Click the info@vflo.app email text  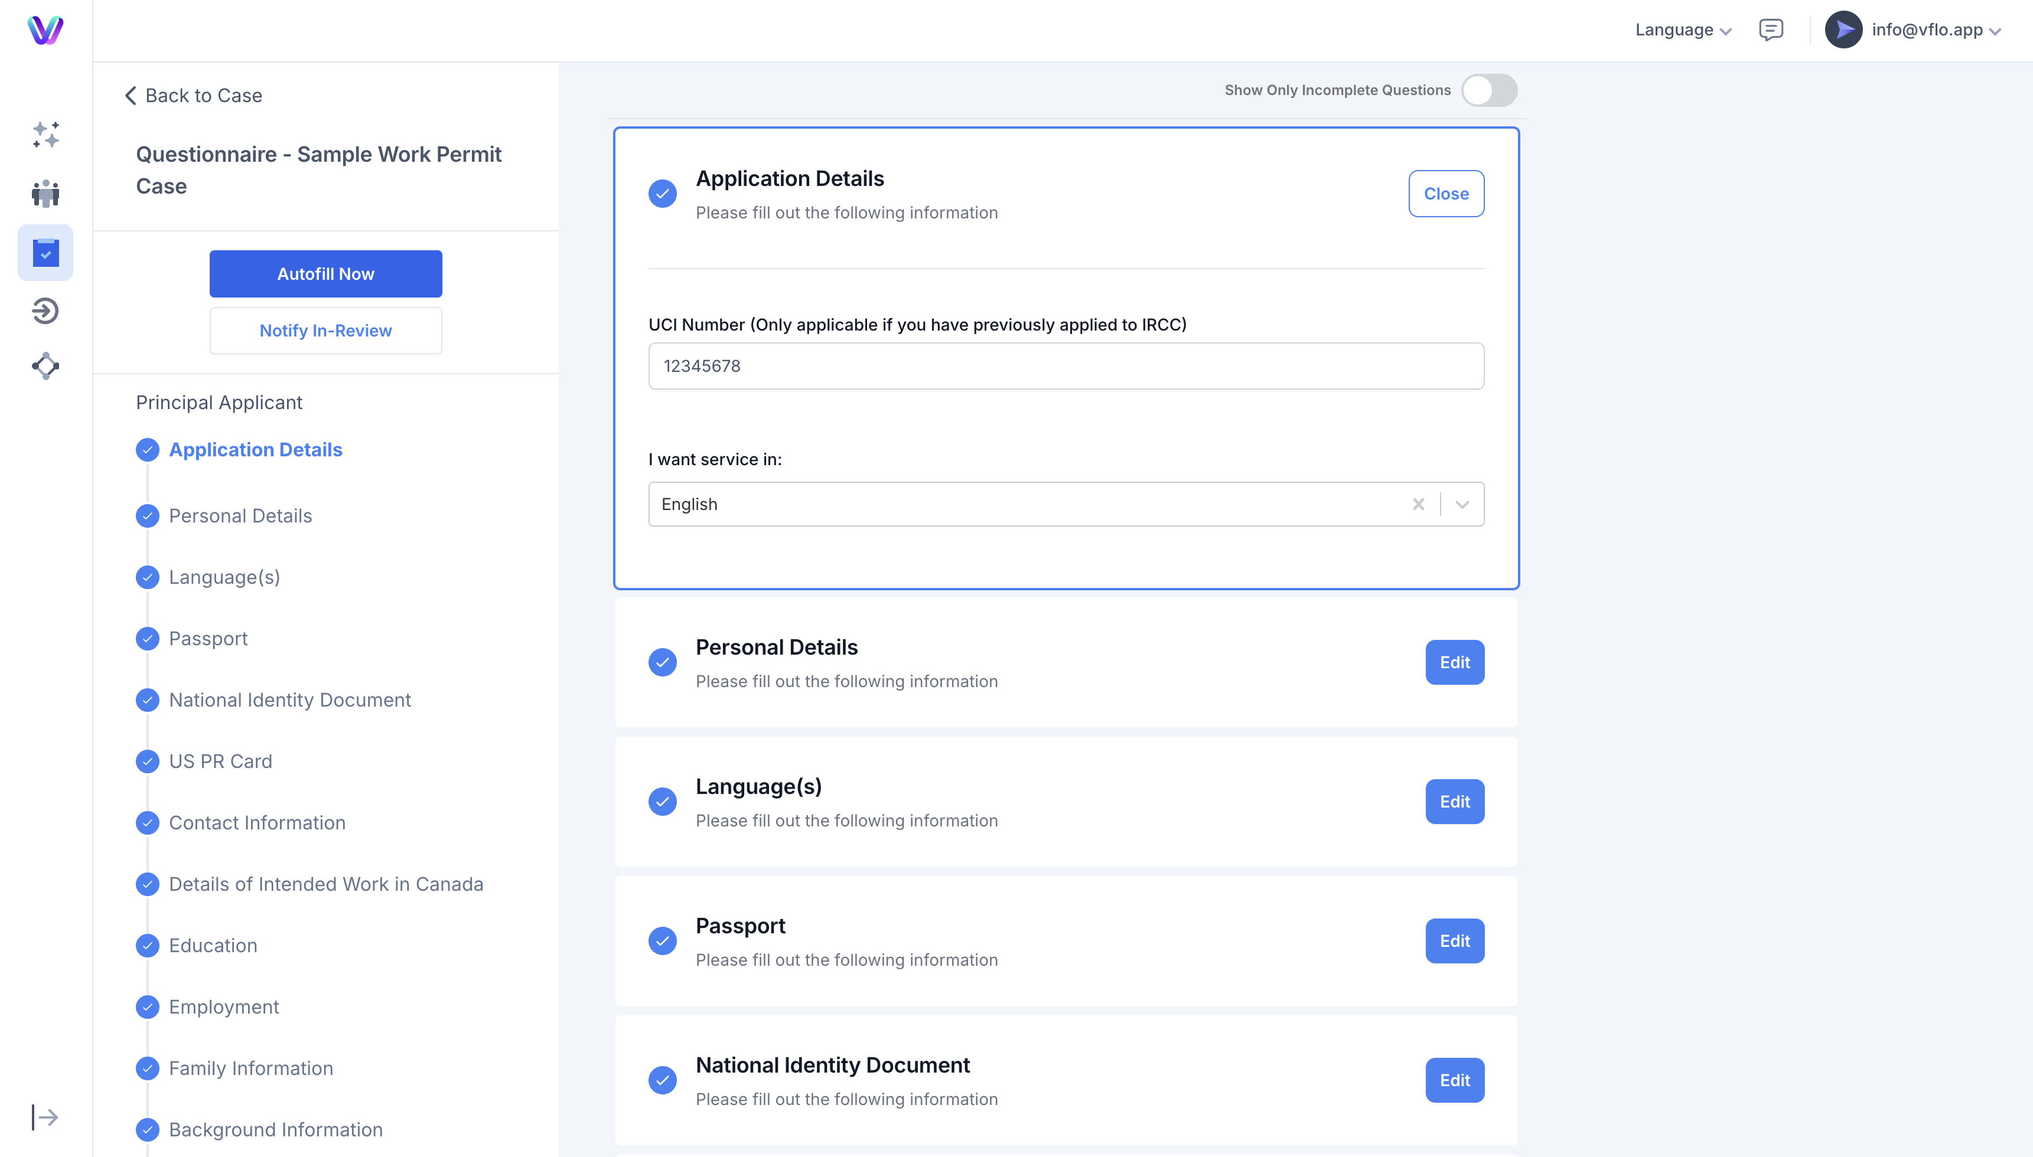coord(1927,30)
